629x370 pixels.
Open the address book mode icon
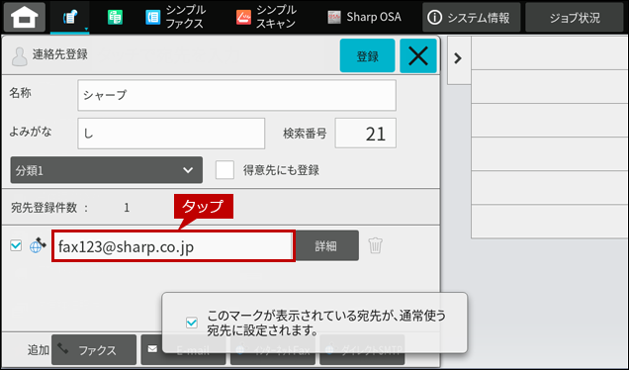click(x=70, y=17)
